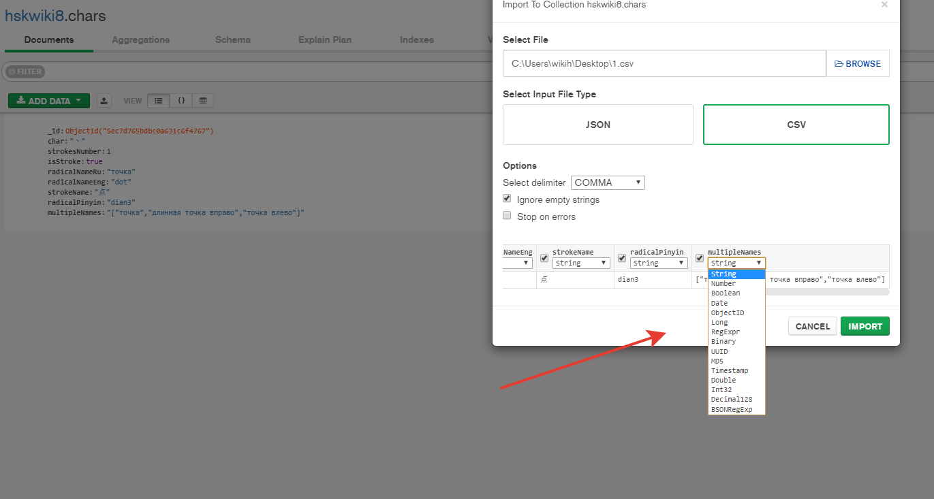
Task: Open the Documents tab
Action: (x=49, y=39)
